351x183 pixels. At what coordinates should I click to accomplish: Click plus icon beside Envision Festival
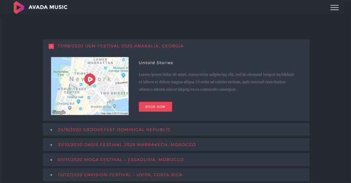tap(51, 175)
